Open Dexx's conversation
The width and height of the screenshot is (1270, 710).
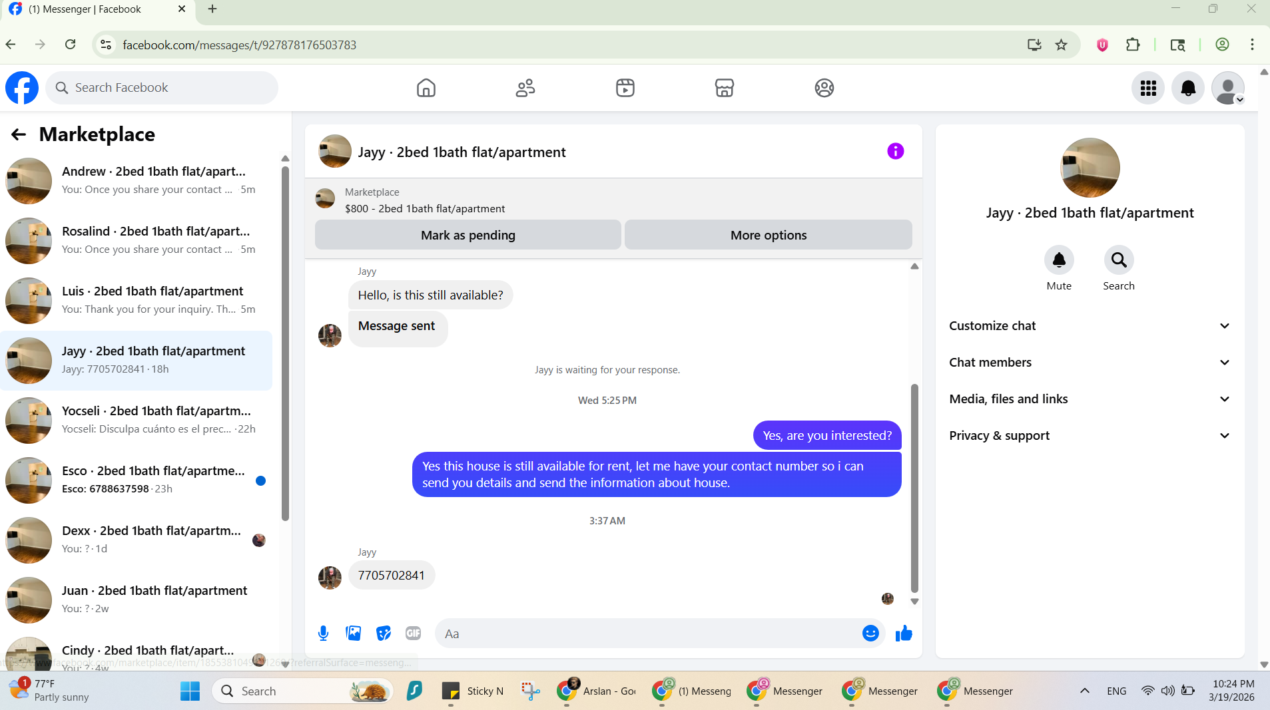(137, 540)
